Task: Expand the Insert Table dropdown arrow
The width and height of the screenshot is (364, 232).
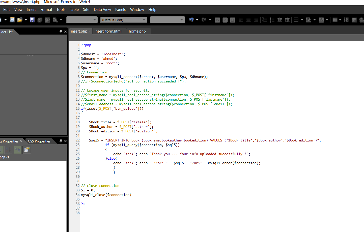Action: pyautogui.click(x=340, y=20)
